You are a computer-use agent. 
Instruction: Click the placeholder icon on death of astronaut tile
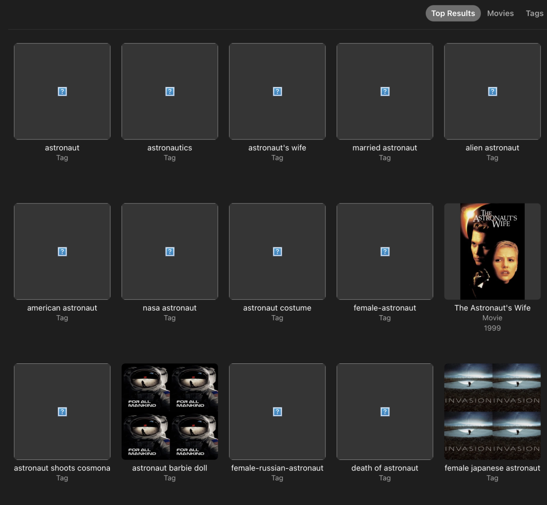385,411
